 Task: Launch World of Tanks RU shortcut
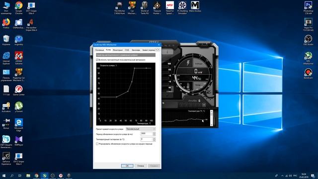pos(145,8)
